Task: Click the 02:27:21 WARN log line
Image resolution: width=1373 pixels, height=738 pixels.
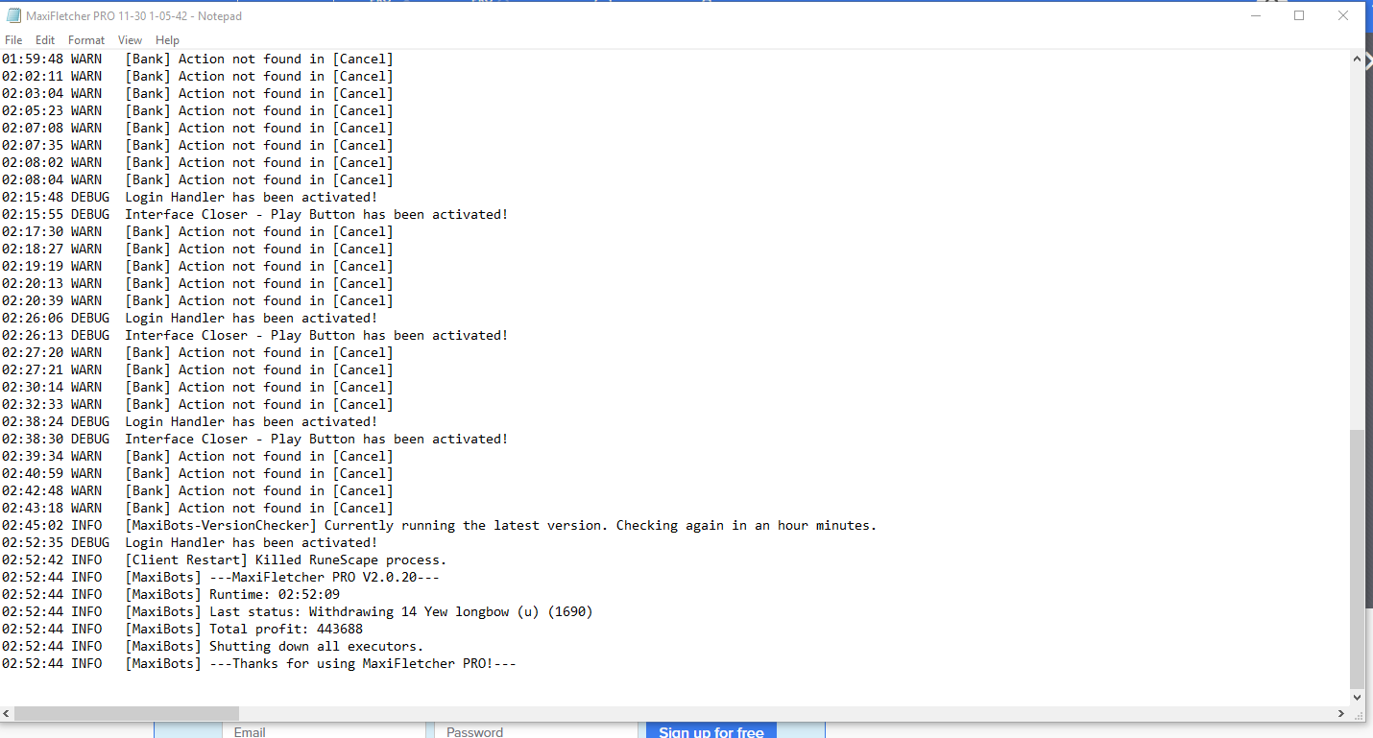Action: click(198, 369)
